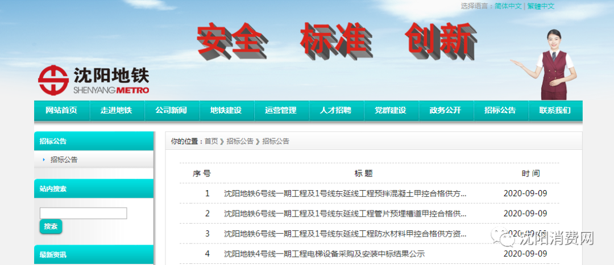Select 简体中文 language link
Screen dimensions: 614x265
[508, 6]
